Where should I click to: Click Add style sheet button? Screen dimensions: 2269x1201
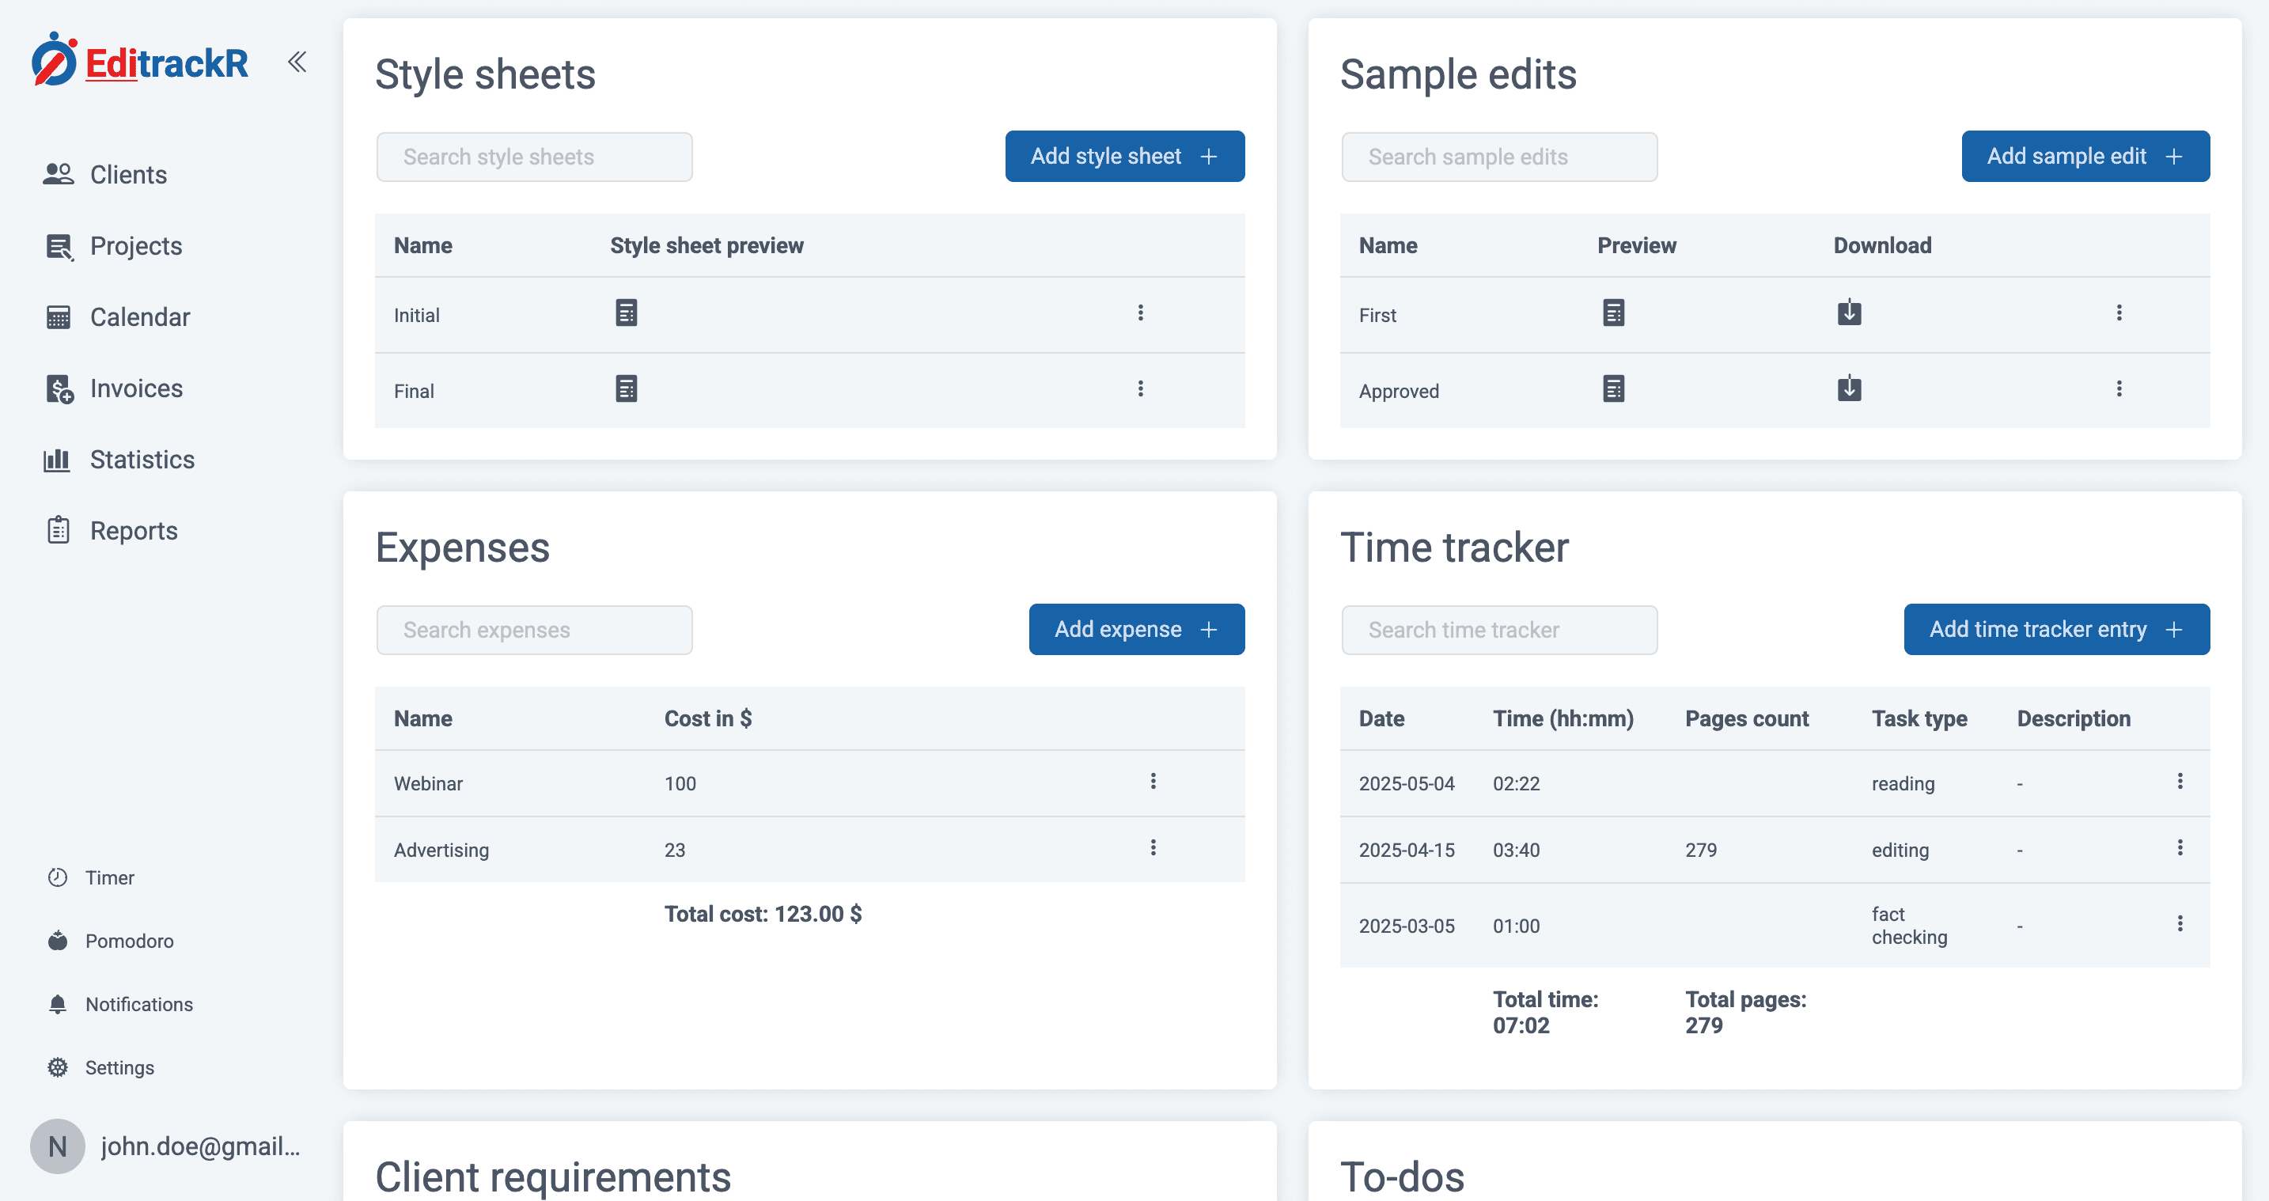coord(1124,157)
